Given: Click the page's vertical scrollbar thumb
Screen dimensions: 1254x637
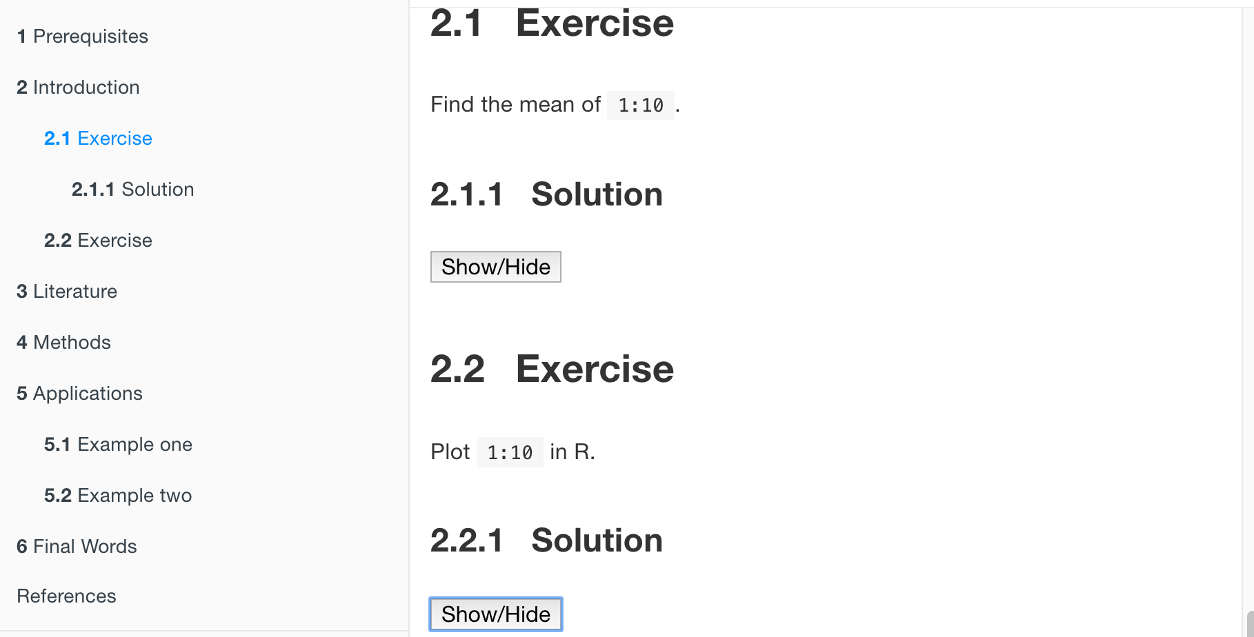Looking at the screenshot, I should click(x=1250, y=624).
